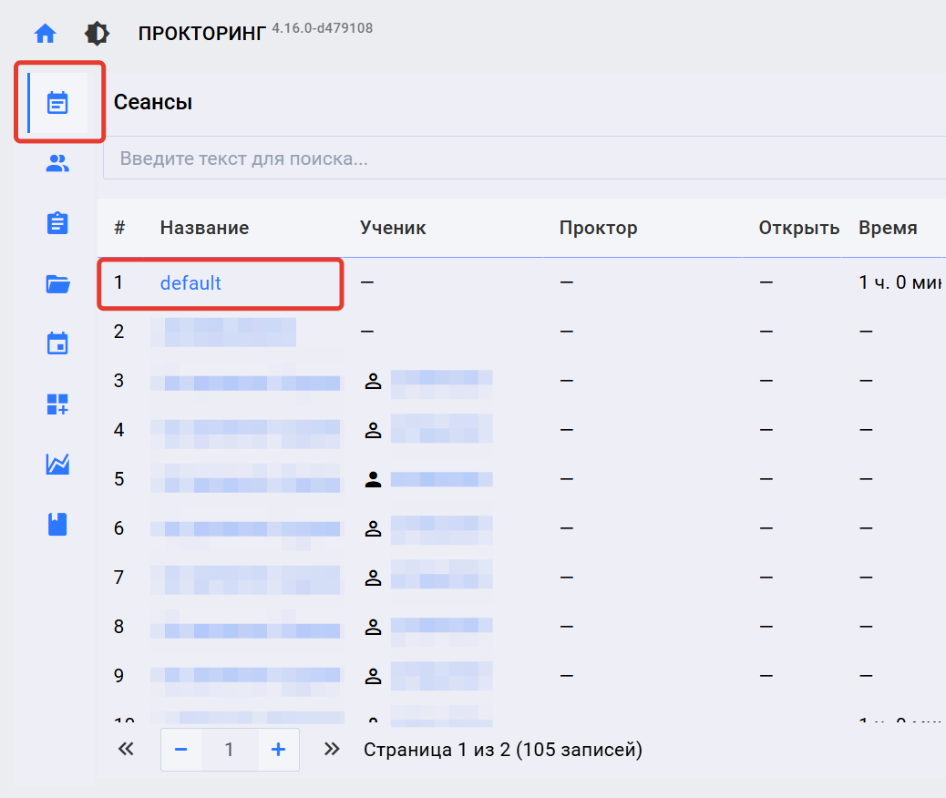946x798 pixels.
Task: Increase page number with plus button
Action: click(278, 750)
